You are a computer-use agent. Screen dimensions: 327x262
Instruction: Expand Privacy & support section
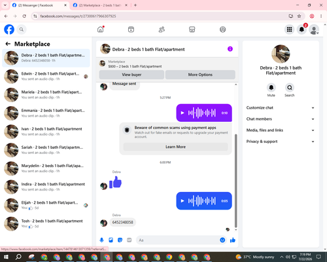click(x=281, y=141)
